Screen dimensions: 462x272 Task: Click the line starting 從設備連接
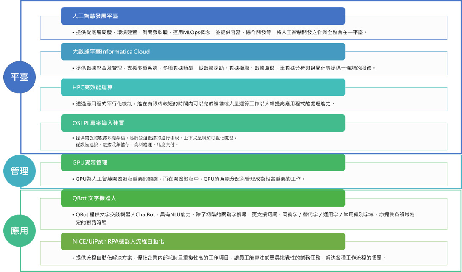127,144
